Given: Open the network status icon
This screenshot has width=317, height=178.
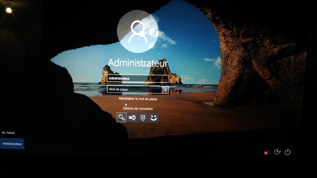Looking at the screenshot, I should 267,152.
